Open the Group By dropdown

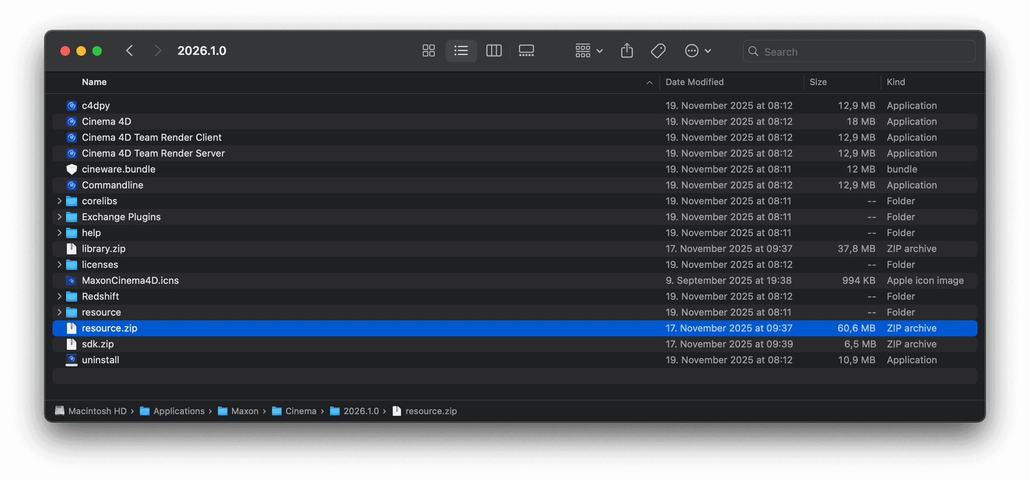[x=589, y=51]
